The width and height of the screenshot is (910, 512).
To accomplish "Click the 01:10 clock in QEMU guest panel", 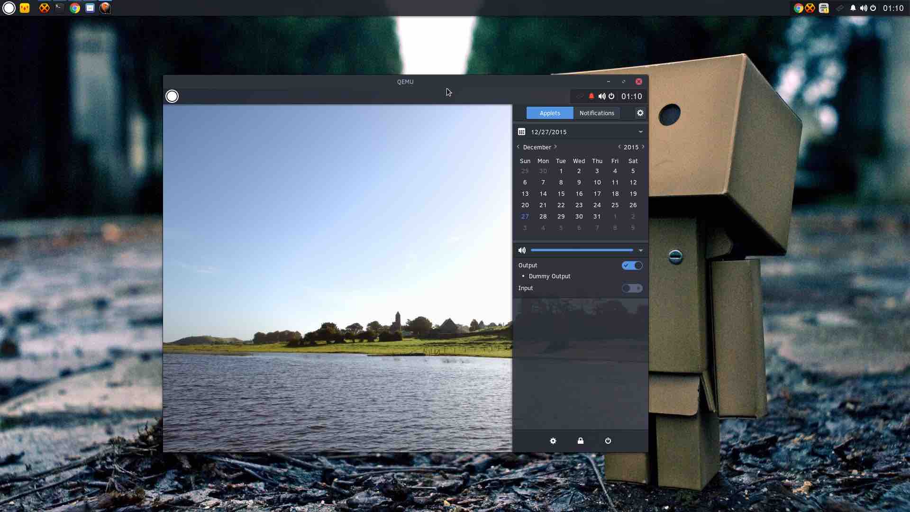I will click(631, 96).
